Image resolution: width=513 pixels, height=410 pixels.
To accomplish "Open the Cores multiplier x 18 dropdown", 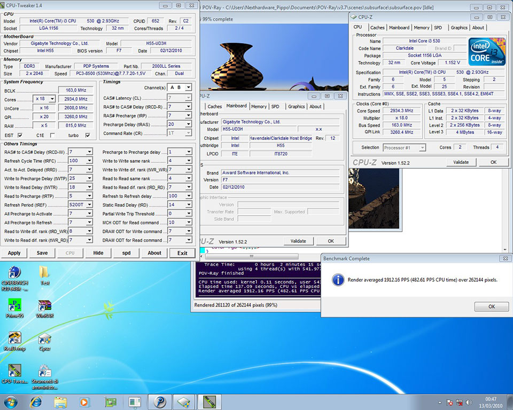I will tap(52, 99).
